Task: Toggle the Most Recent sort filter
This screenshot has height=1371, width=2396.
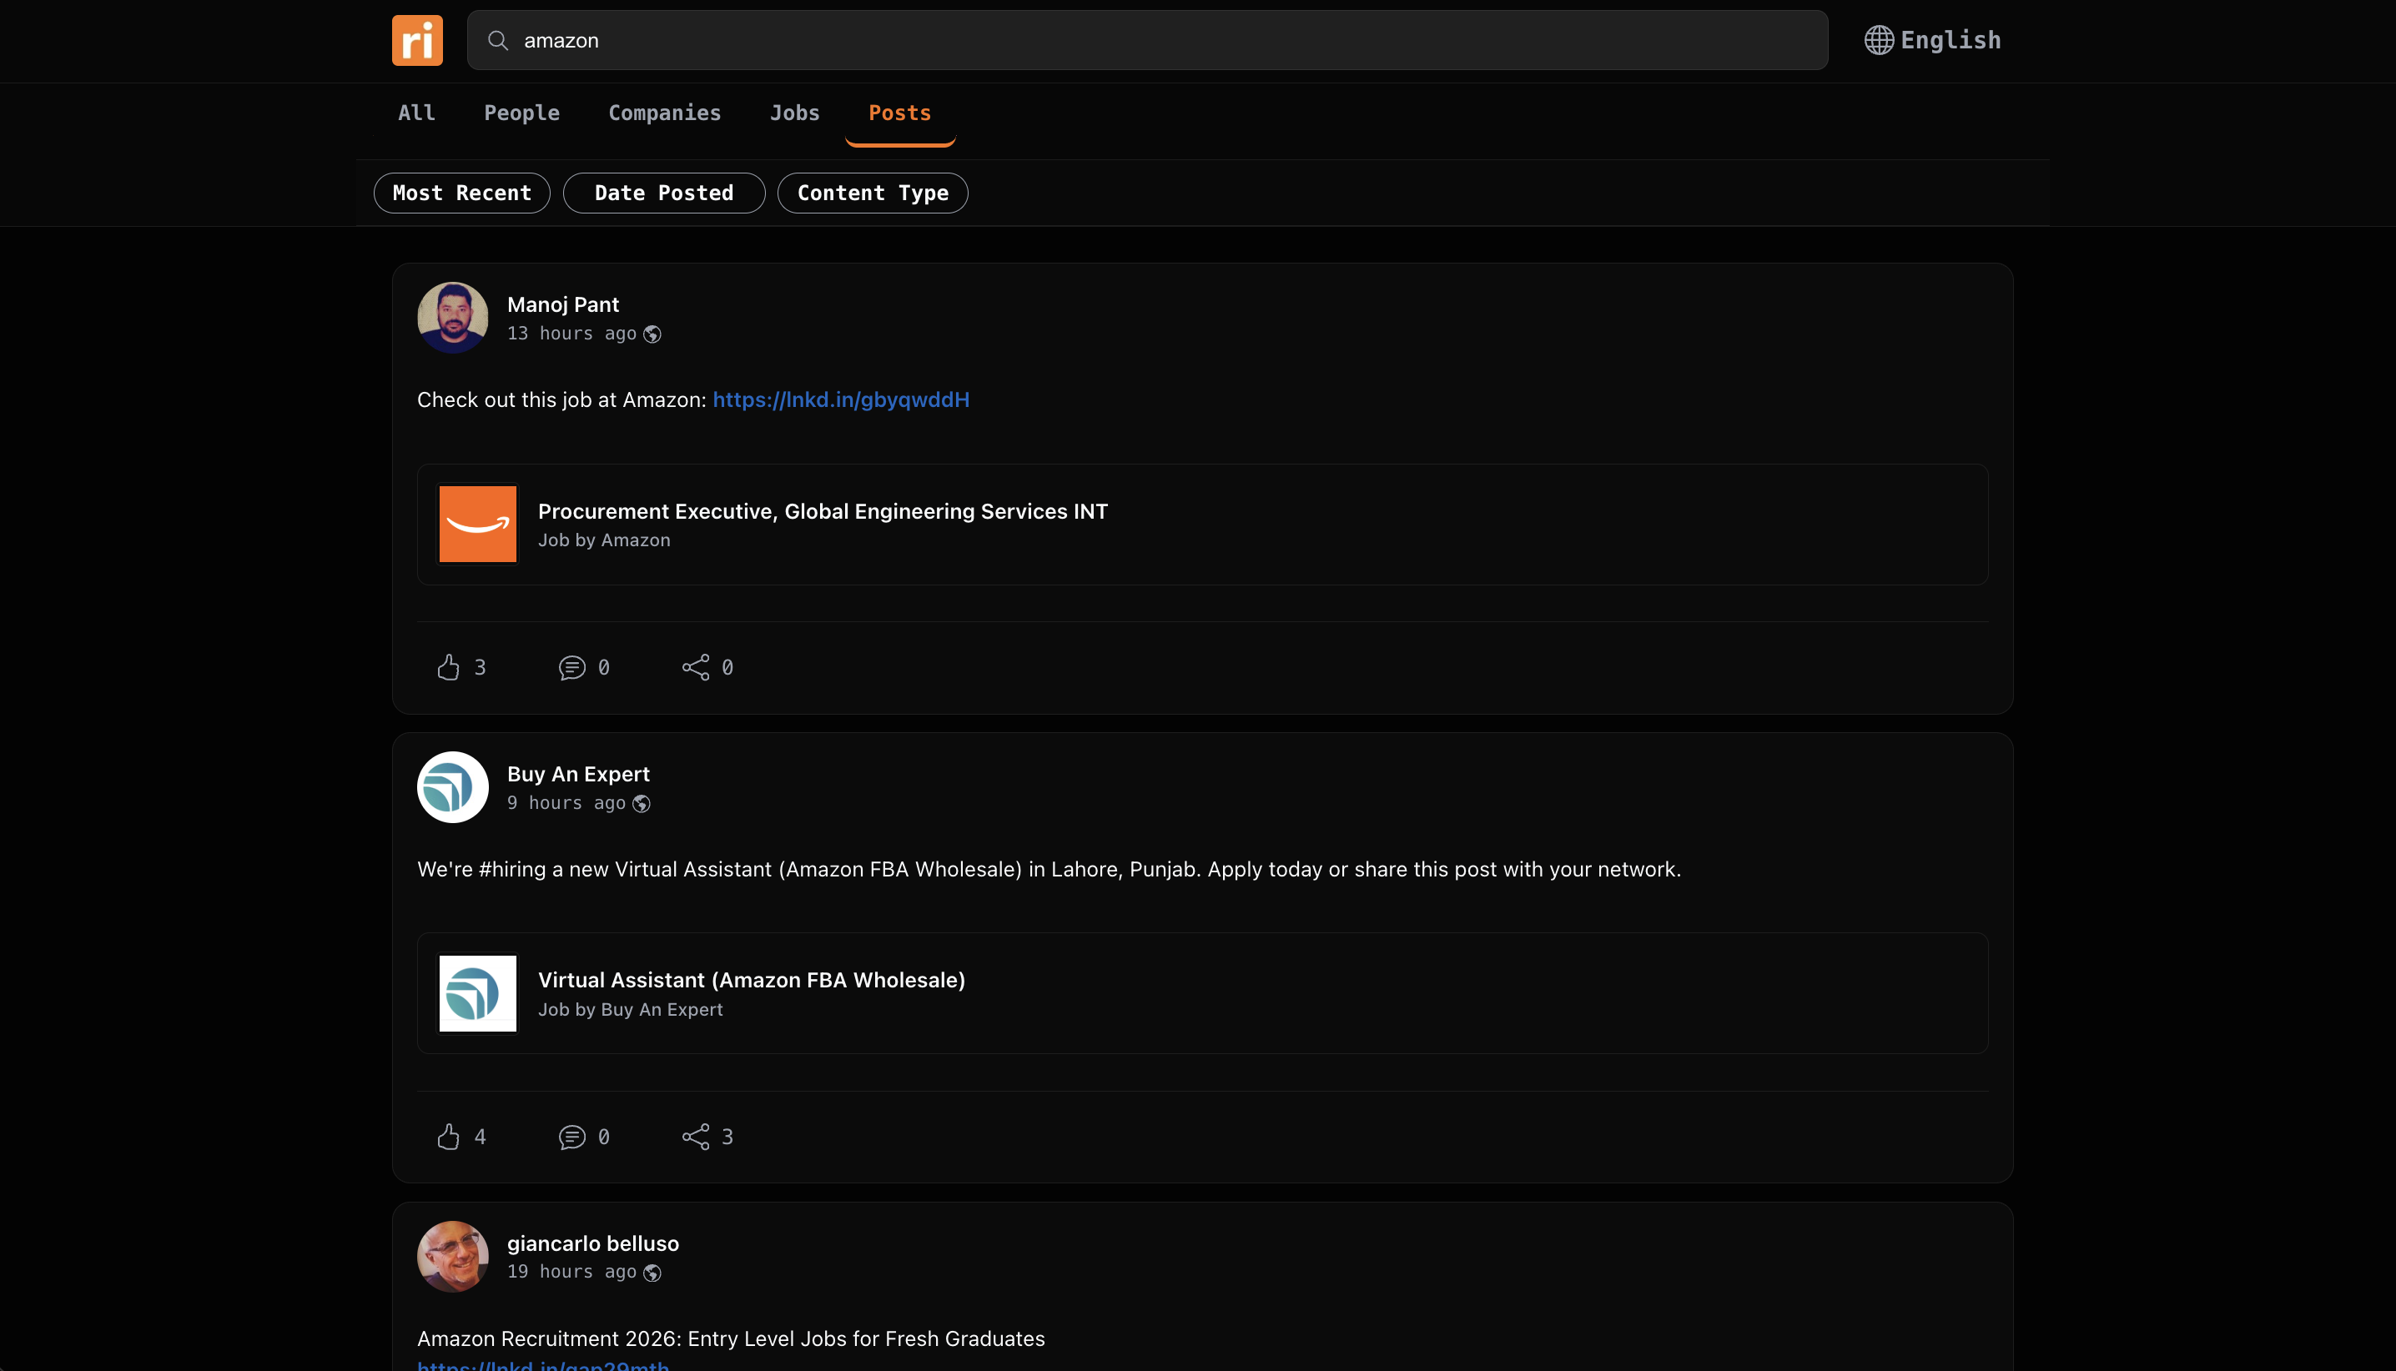Action: coord(461,193)
